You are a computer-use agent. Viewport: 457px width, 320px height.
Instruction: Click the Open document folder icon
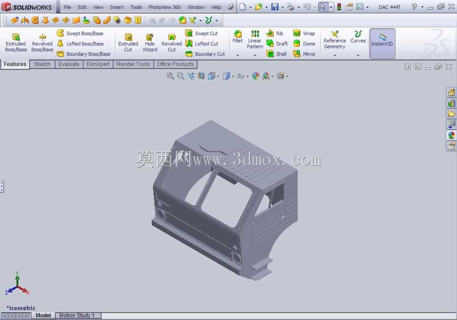click(x=258, y=7)
